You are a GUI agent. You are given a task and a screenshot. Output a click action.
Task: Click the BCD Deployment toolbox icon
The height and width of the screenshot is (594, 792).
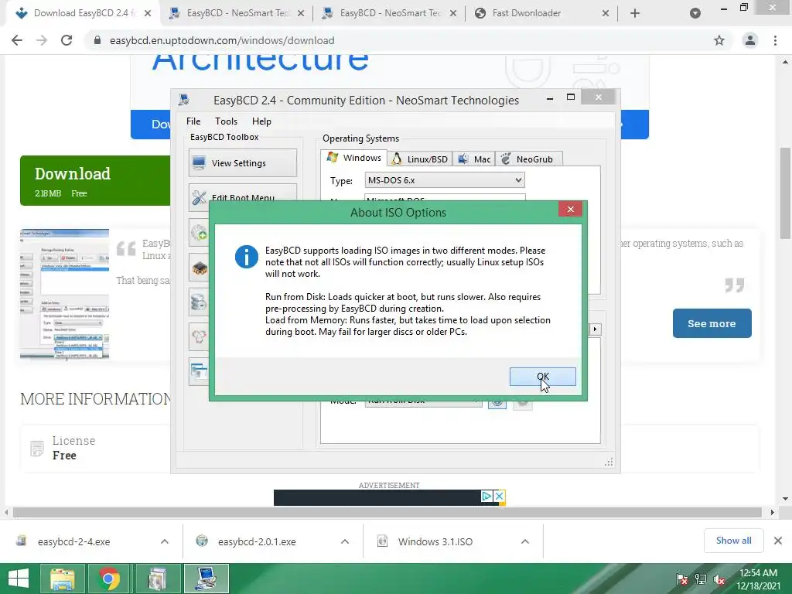click(x=199, y=337)
